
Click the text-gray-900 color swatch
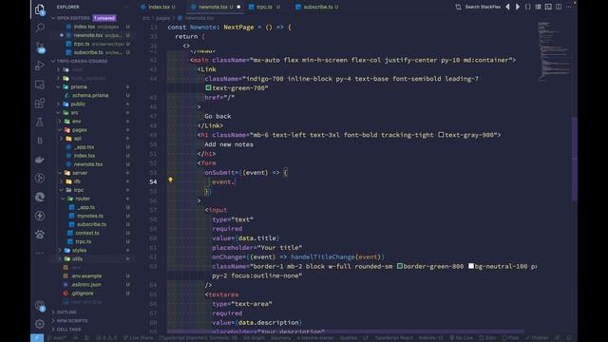click(x=441, y=135)
